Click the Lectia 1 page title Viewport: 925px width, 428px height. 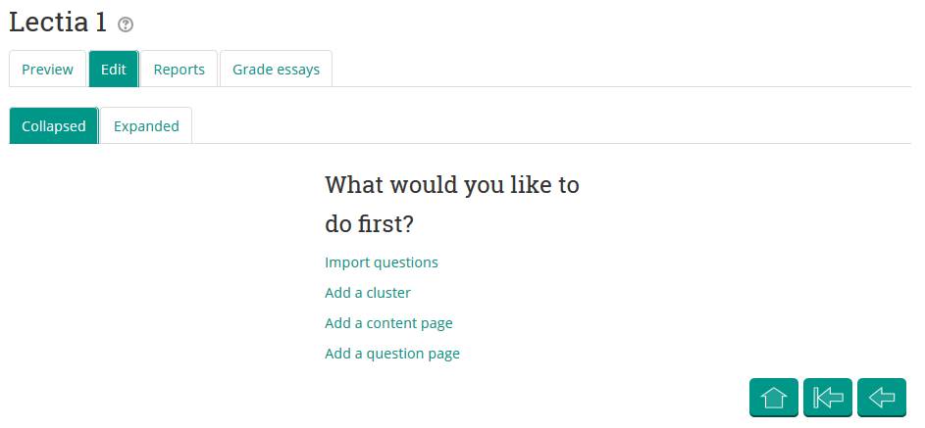tap(58, 24)
